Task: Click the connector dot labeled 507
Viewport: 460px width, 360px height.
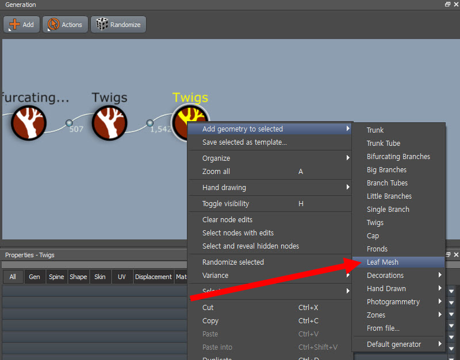Action: pyautogui.click(x=69, y=123)
